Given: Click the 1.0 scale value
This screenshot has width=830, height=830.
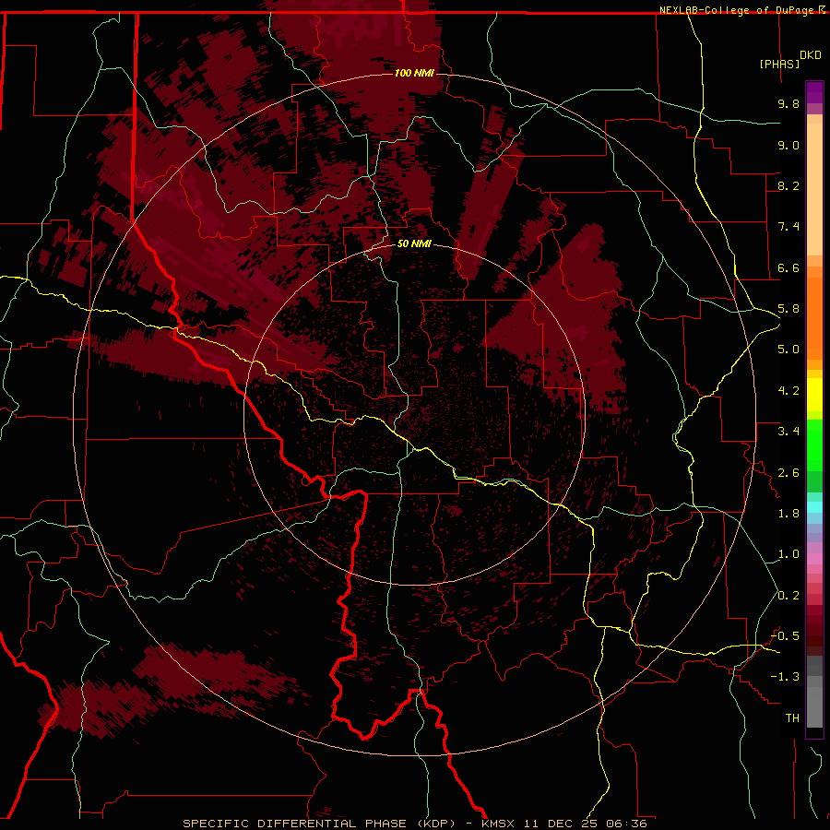Looking at the screenshot, I should 788,554.
